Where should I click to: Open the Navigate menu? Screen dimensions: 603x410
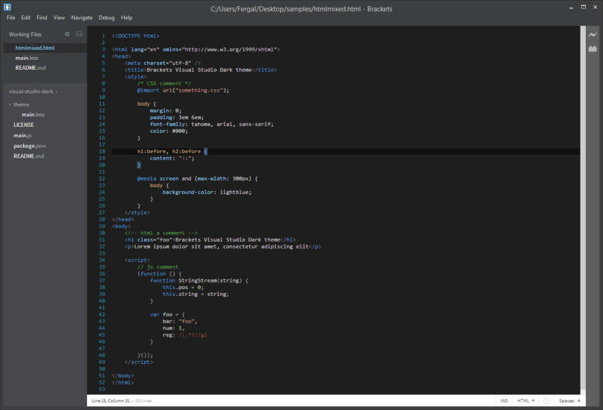[x=83, y=17]
